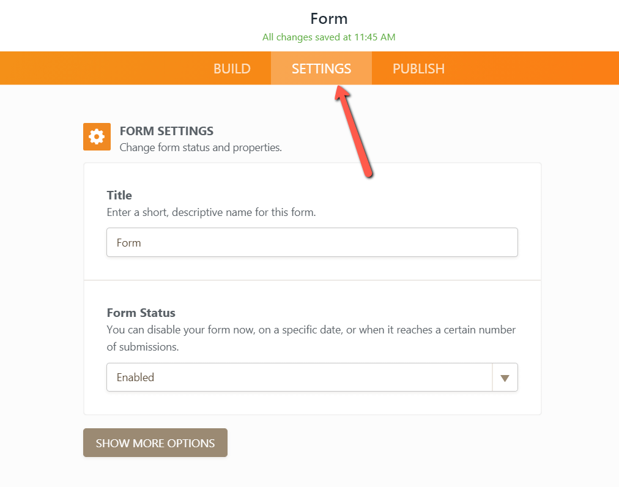This screenshot has width=619, height=487.
Task: Click the Form Status dropdown arrow
Action: pyautogui.click(x=505, y=377)
